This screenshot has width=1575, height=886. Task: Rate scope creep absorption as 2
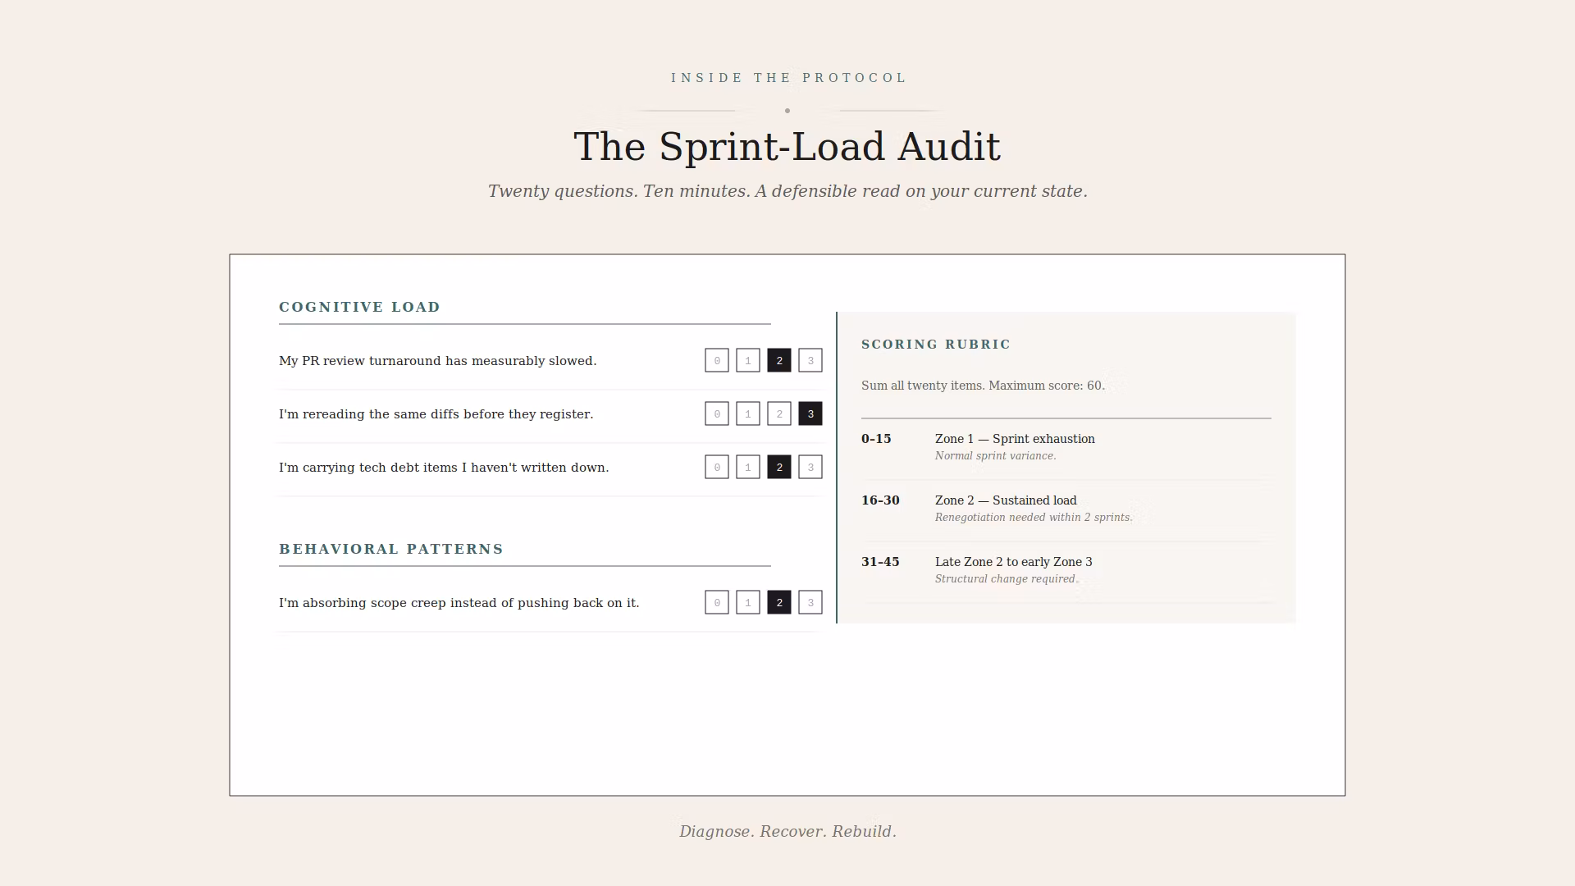(x=778, y=602)
